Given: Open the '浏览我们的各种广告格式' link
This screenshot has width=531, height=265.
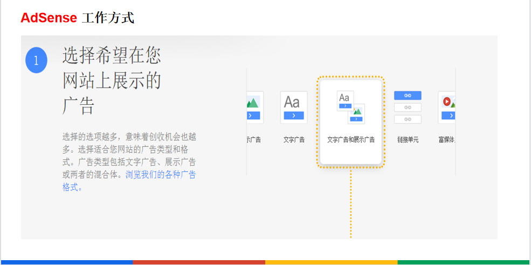Looking at the screenshot, I should tap(129, 181).
